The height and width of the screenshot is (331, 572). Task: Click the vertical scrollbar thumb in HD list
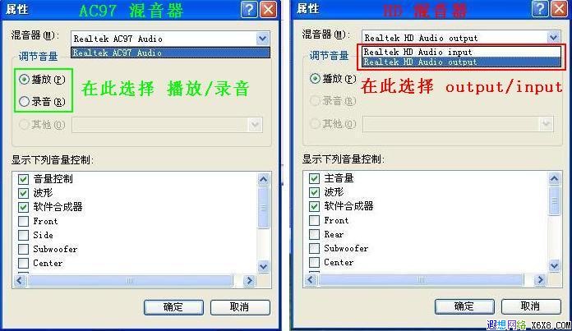[x=554, y=200]
